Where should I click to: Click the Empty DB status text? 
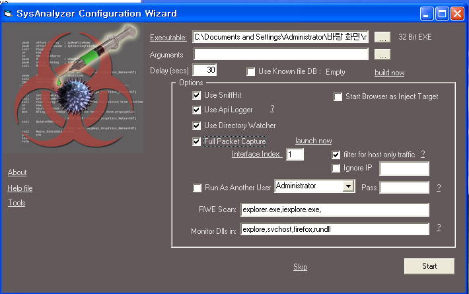coord(336,72)
